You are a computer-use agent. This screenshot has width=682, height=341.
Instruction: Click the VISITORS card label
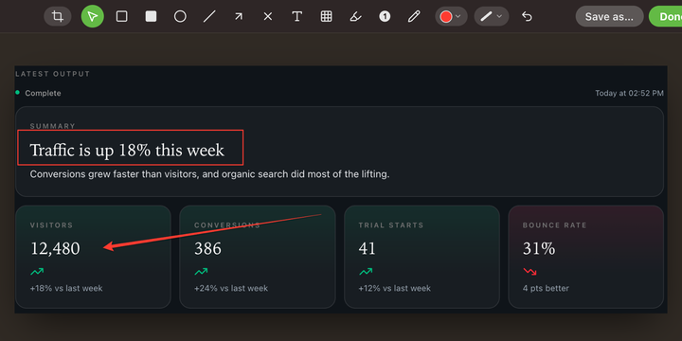[51, 225]
